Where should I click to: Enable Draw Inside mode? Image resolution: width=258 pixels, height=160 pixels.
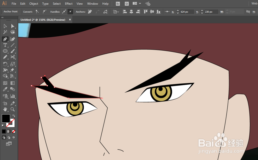[x=14, y=138]
